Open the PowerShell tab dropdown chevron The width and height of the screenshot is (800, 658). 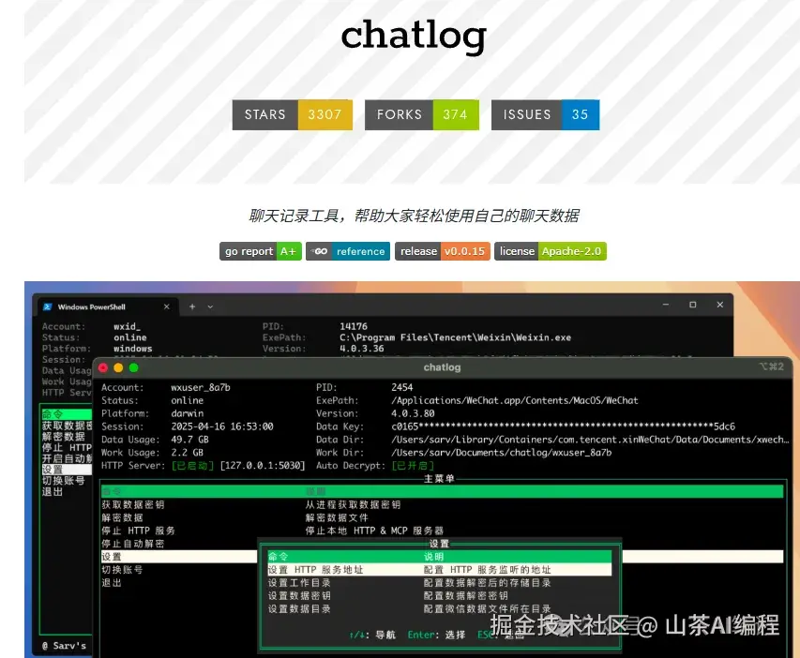pyautogui.click(x=210, y=307)
